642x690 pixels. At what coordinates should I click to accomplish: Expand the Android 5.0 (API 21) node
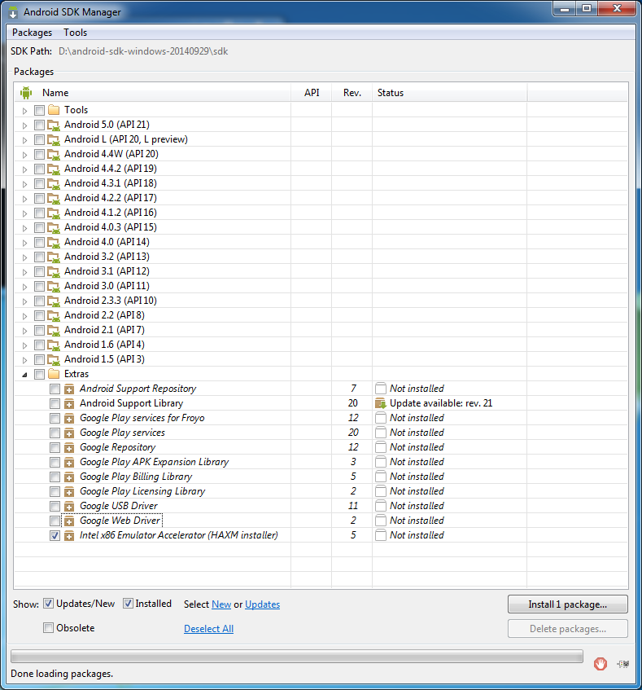coord(24,125)
